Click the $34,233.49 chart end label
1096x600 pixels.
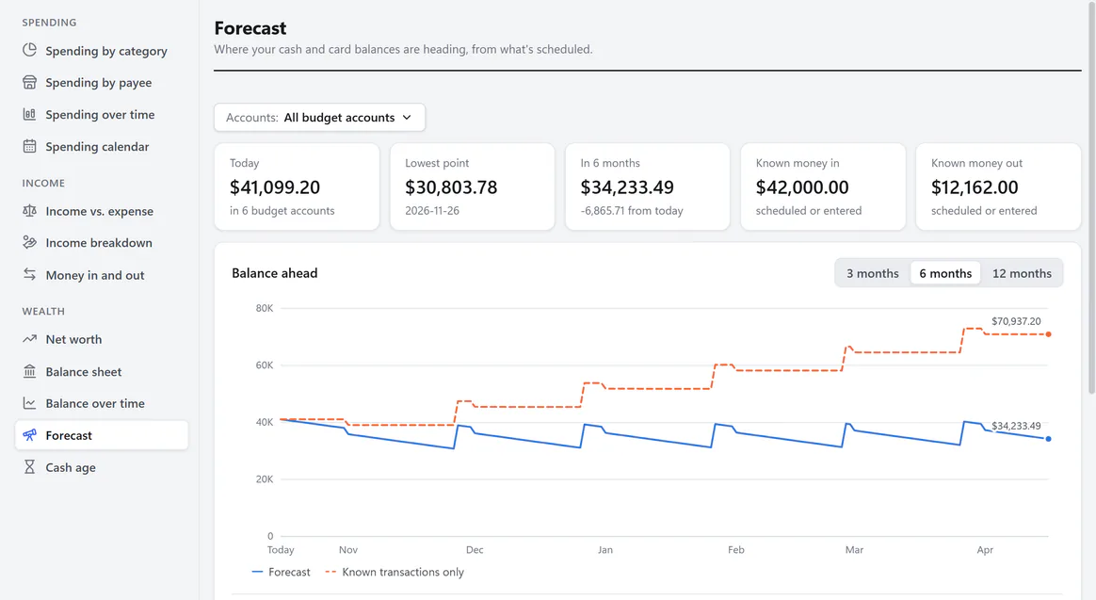[x=1016, y=425]
